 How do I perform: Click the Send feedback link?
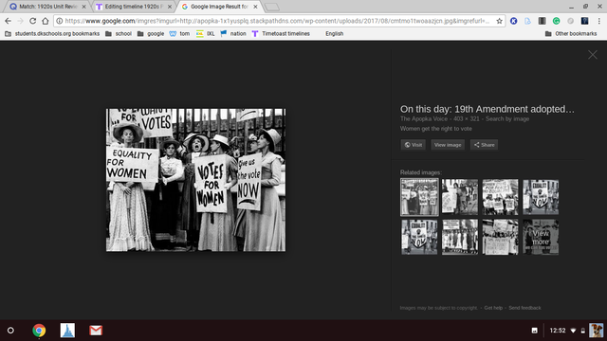pos(524,308)
